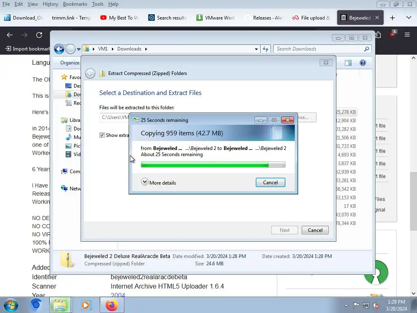
Task: Click the extraction destination path field
Action: tap(114, 117)
